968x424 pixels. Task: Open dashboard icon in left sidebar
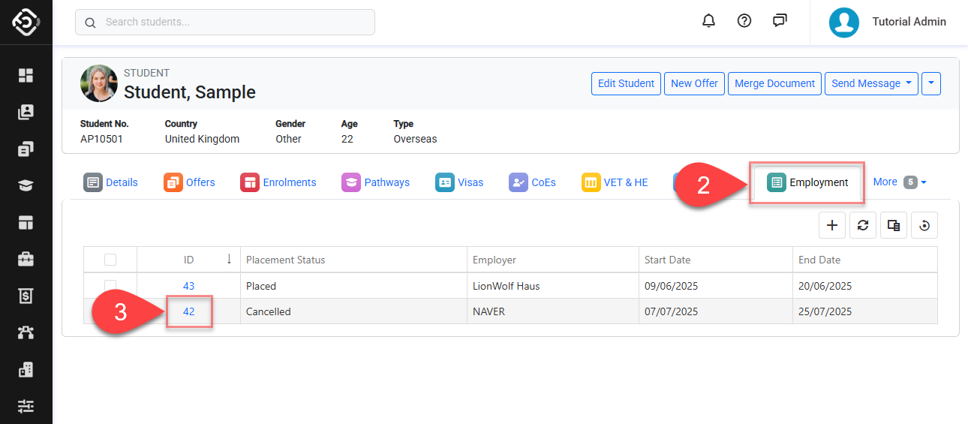26,75
